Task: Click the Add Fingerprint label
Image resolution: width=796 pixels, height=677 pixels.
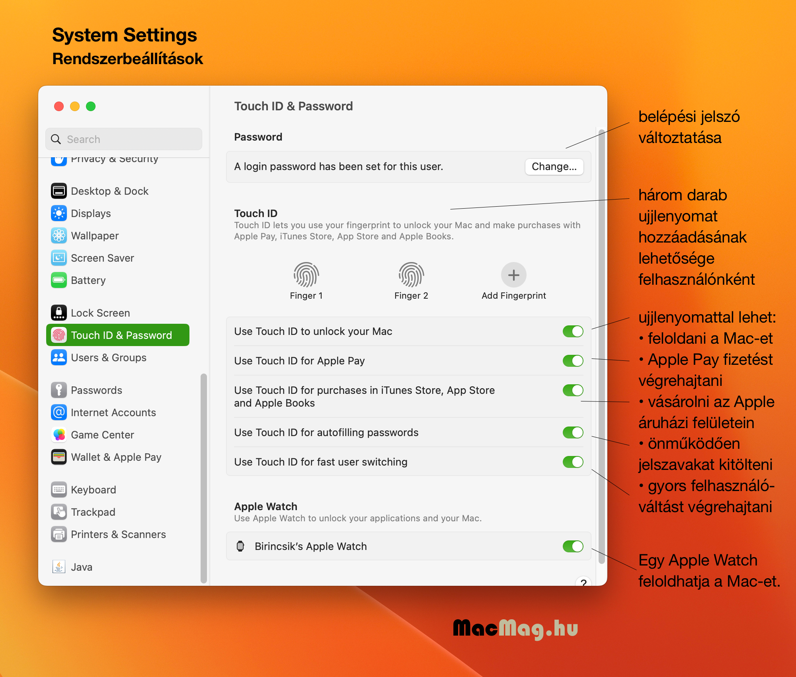Action: pos(513,295)
